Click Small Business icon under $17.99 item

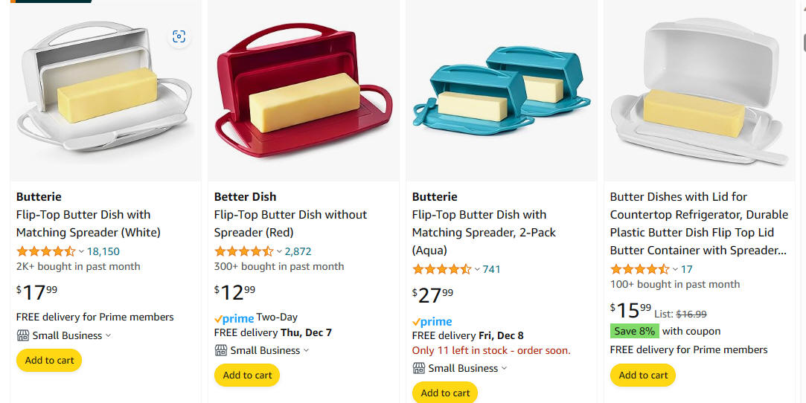point(23,336)
